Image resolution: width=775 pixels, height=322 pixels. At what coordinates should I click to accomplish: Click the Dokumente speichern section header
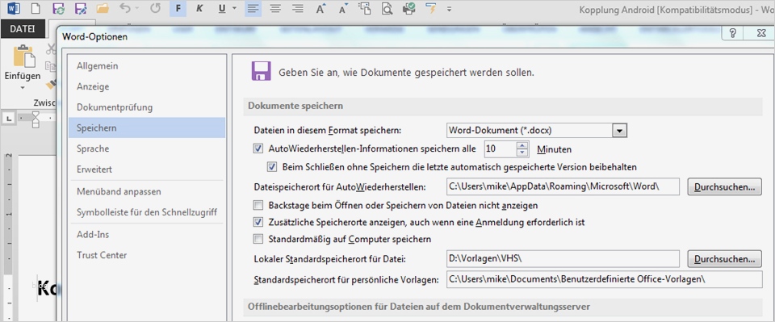point(503,107)
